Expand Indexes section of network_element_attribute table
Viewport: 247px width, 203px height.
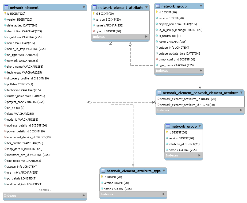[146, 37]
